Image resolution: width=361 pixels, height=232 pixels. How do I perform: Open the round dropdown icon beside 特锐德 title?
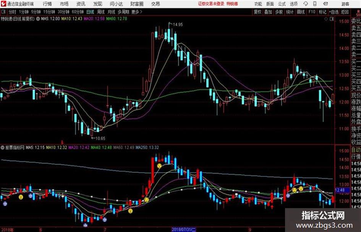tap(38, 19)
